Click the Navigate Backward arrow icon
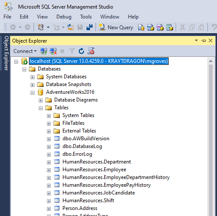 point(13,27)
